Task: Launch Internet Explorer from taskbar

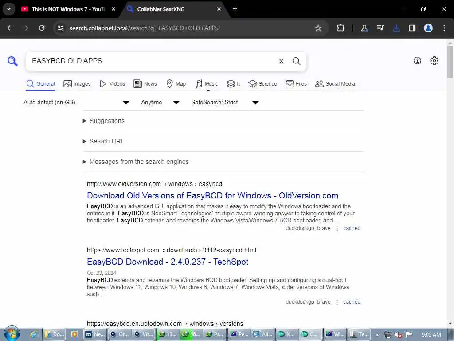Action: pos(34,334)
